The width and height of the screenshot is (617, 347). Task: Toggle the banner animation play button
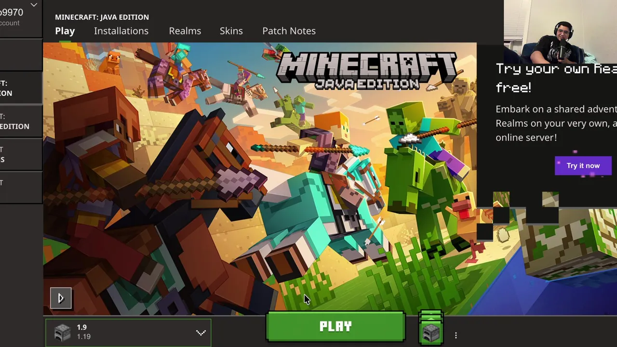(x=61, y=298)
